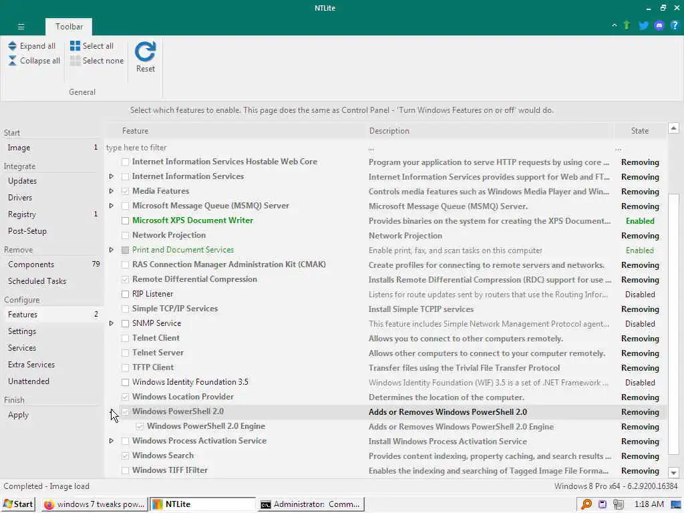The image size is (684, 513).
Task: Click the network tray icon
Action: pyautogui.click(x=618, y=504)
